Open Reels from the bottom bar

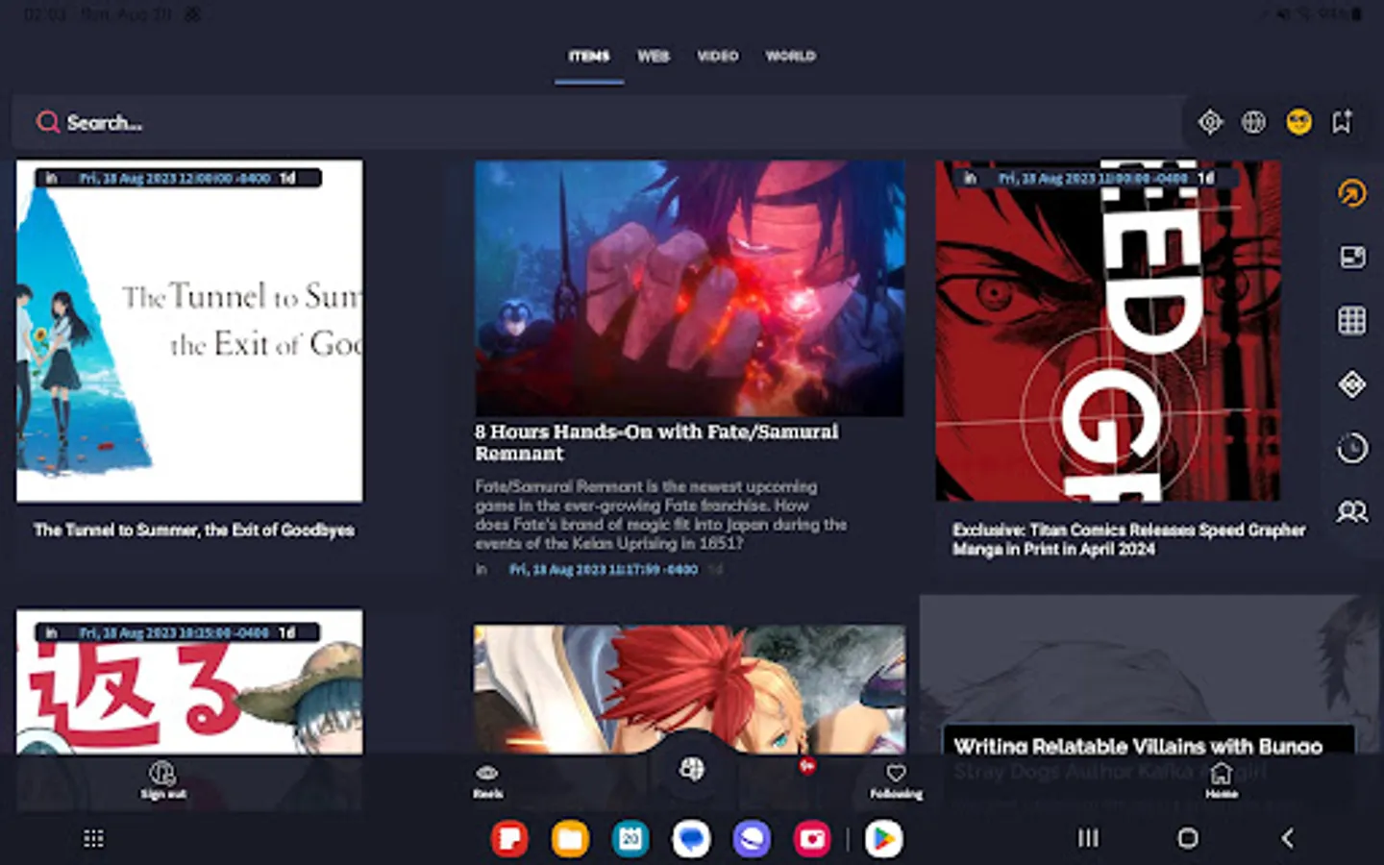[487, 779]
